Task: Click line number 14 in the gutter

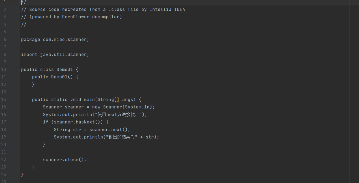Action: pos(4,100)
